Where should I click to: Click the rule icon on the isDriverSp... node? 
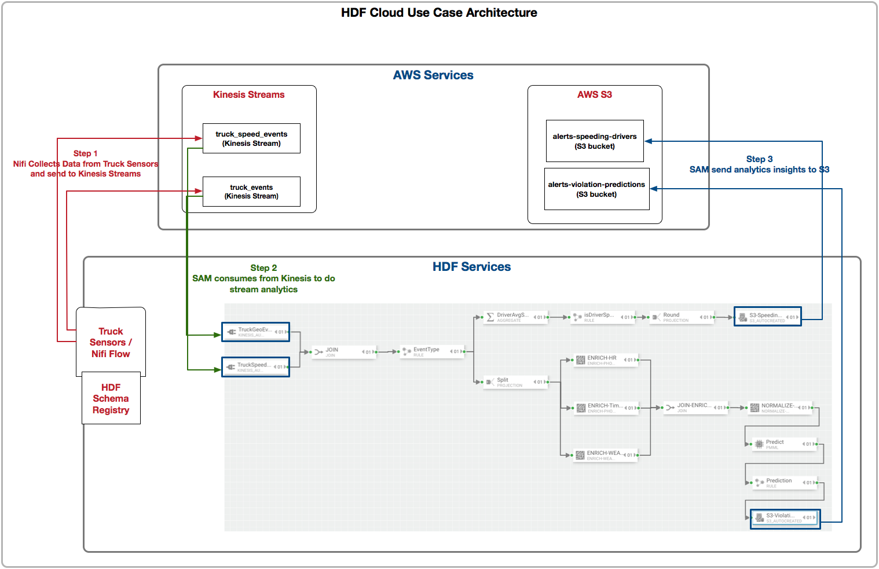click(x=577, y=317)
